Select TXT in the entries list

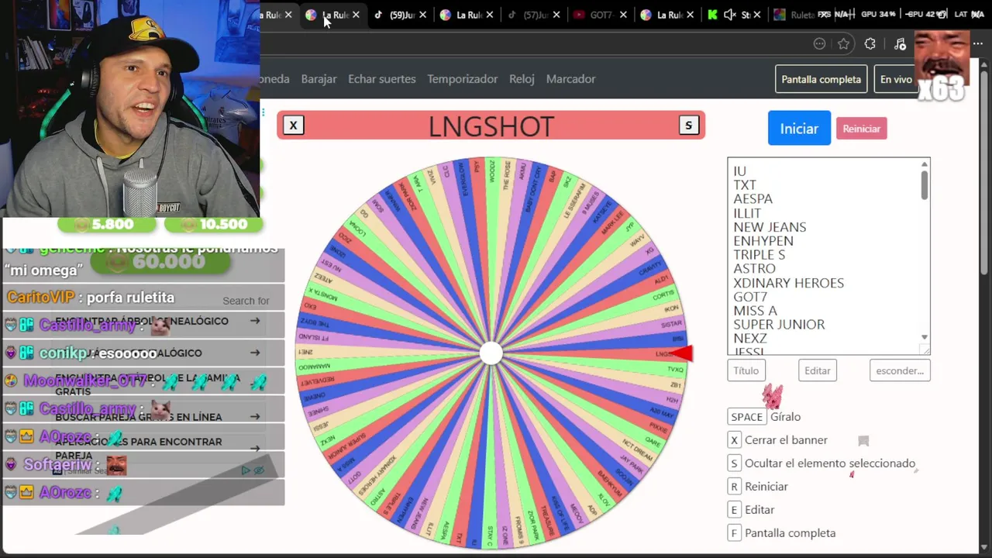tap(745, 185)
